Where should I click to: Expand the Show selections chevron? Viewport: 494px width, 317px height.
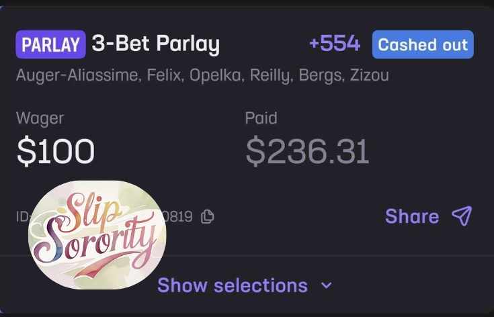[327, 285]
